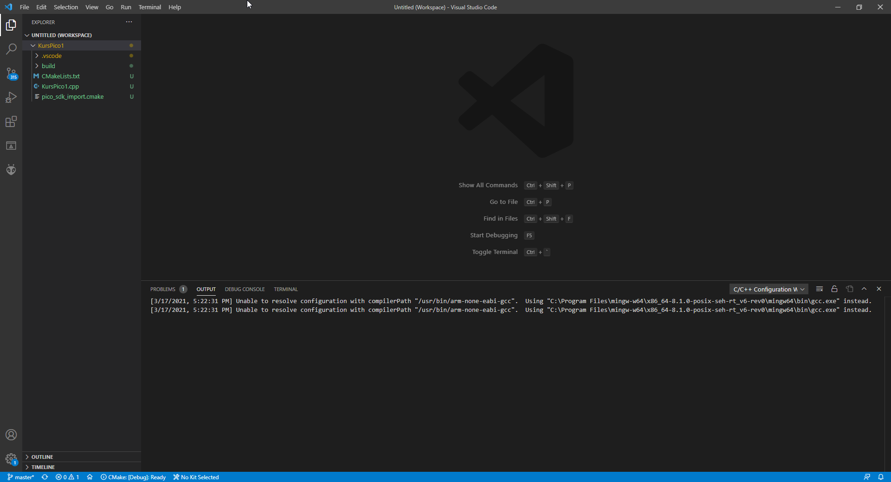Click the PlatformIO home icon in status bar
The height and width of the screenshot is (482, 891).
point(90,477)
